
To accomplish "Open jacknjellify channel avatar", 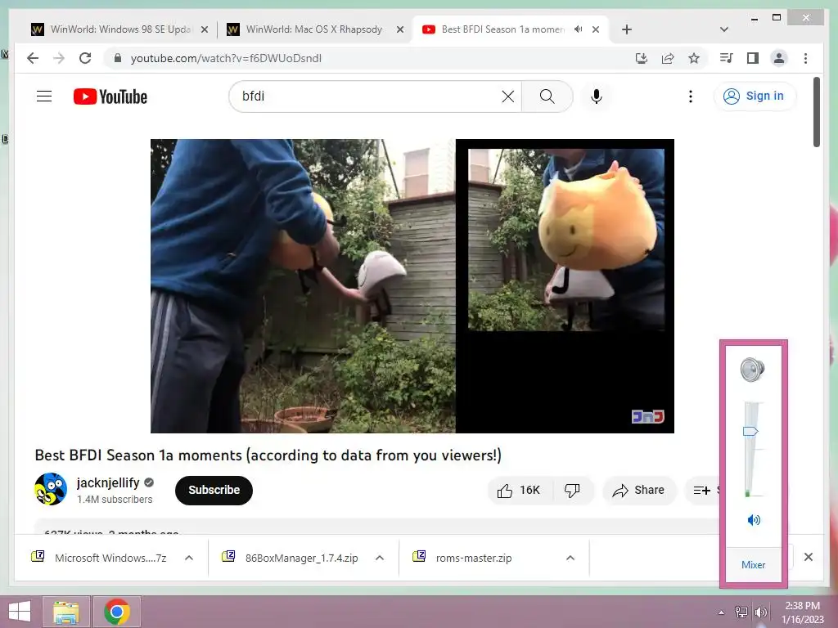I will pos(51,489).
